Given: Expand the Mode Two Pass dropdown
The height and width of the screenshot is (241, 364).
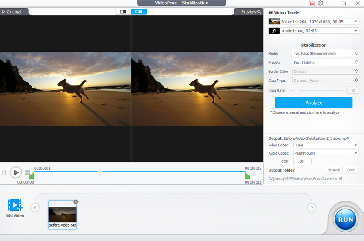Looking at the screenshot, I should (326, 53).
